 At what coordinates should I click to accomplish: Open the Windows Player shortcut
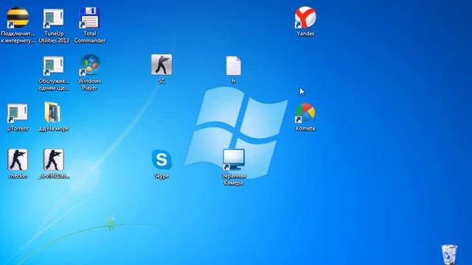pos(90,65)
